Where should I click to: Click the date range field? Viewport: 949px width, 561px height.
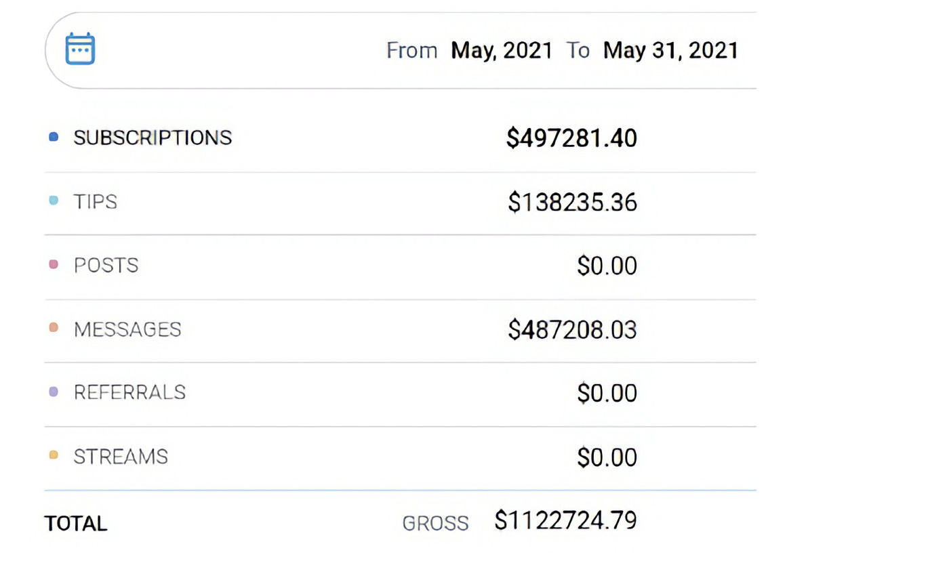point(401,50)
